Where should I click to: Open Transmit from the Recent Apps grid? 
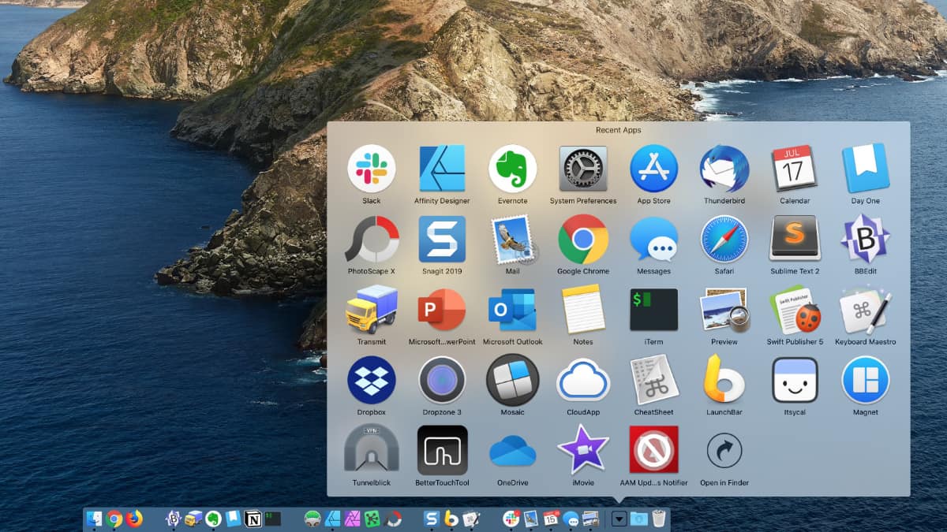[372, 310]
